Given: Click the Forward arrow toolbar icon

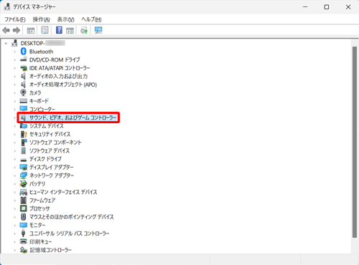Looking at the screenshot, I should (x=17, y=30).
